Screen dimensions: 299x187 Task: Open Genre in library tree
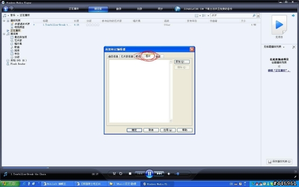click(17, 50)
